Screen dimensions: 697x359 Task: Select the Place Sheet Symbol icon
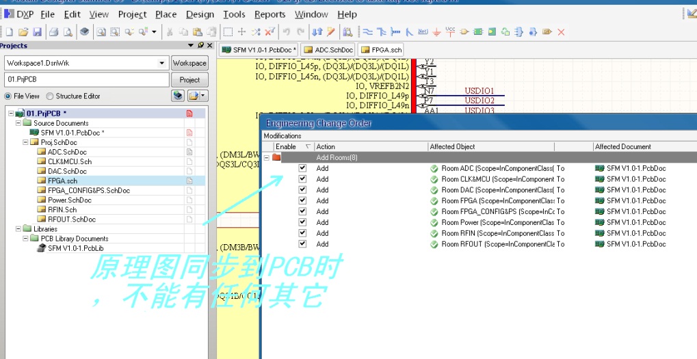tap(478, 32)
